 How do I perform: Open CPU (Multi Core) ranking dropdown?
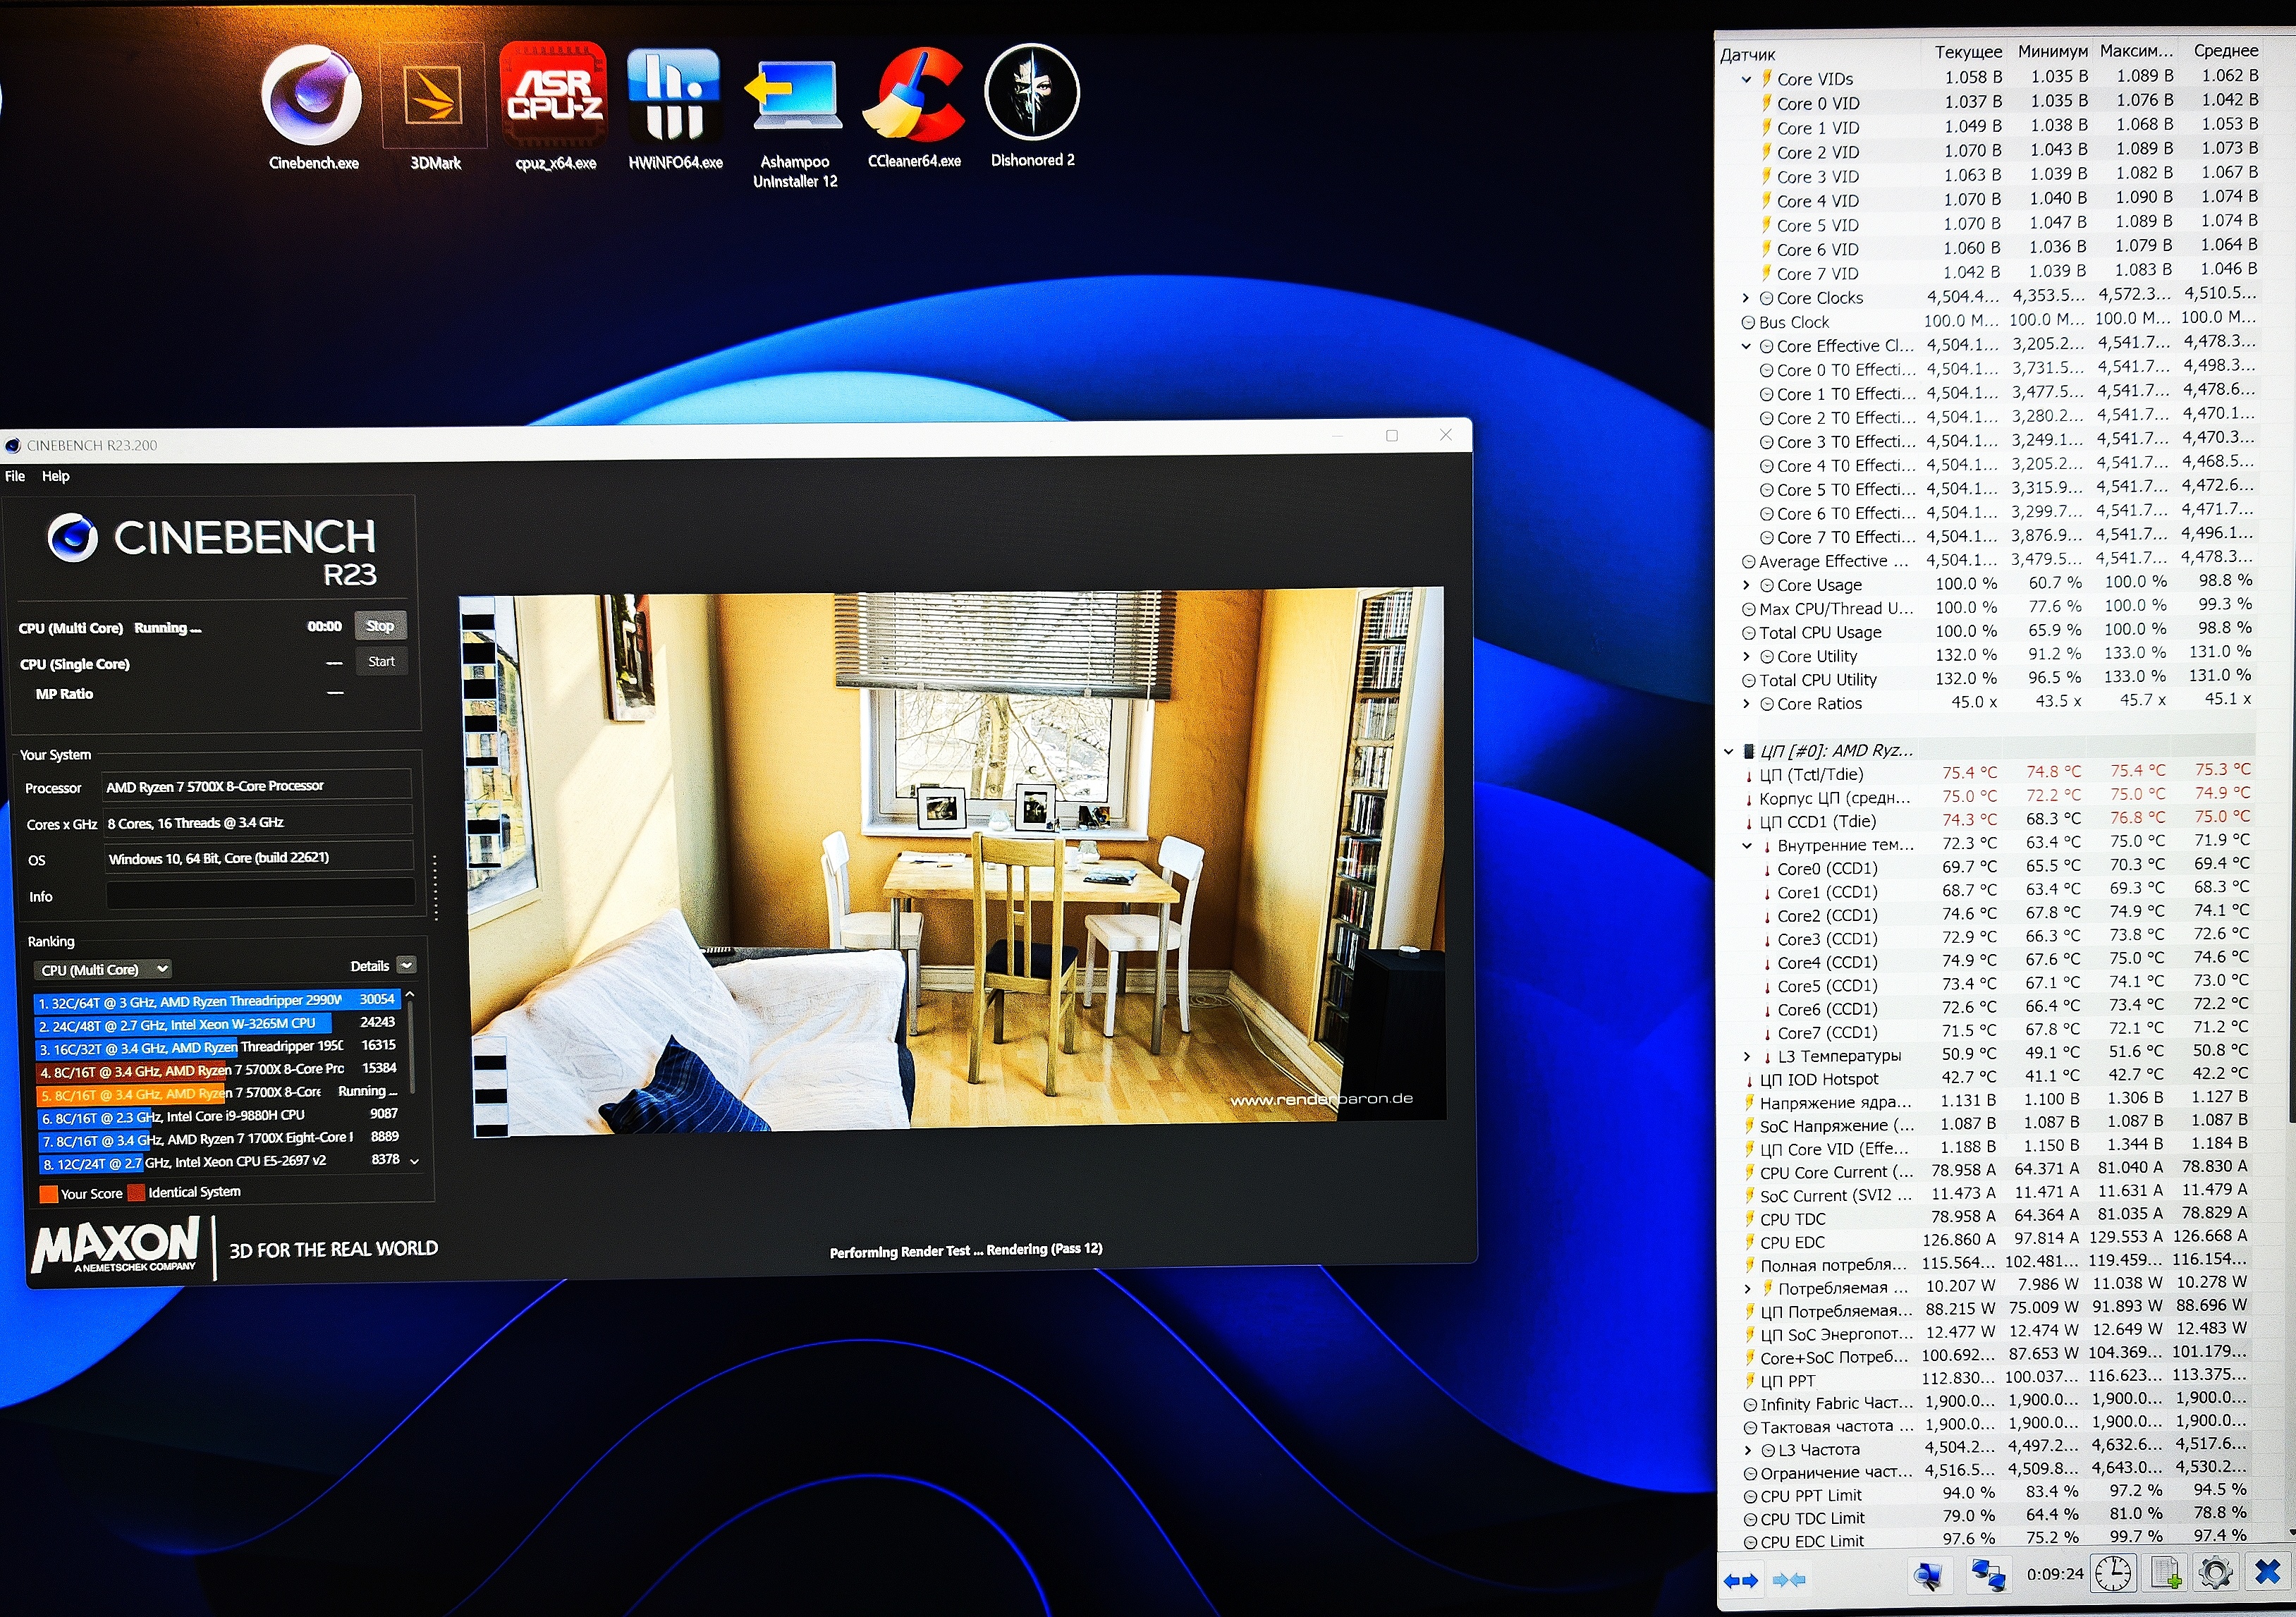pyautogui.click(x=102, y=969)
